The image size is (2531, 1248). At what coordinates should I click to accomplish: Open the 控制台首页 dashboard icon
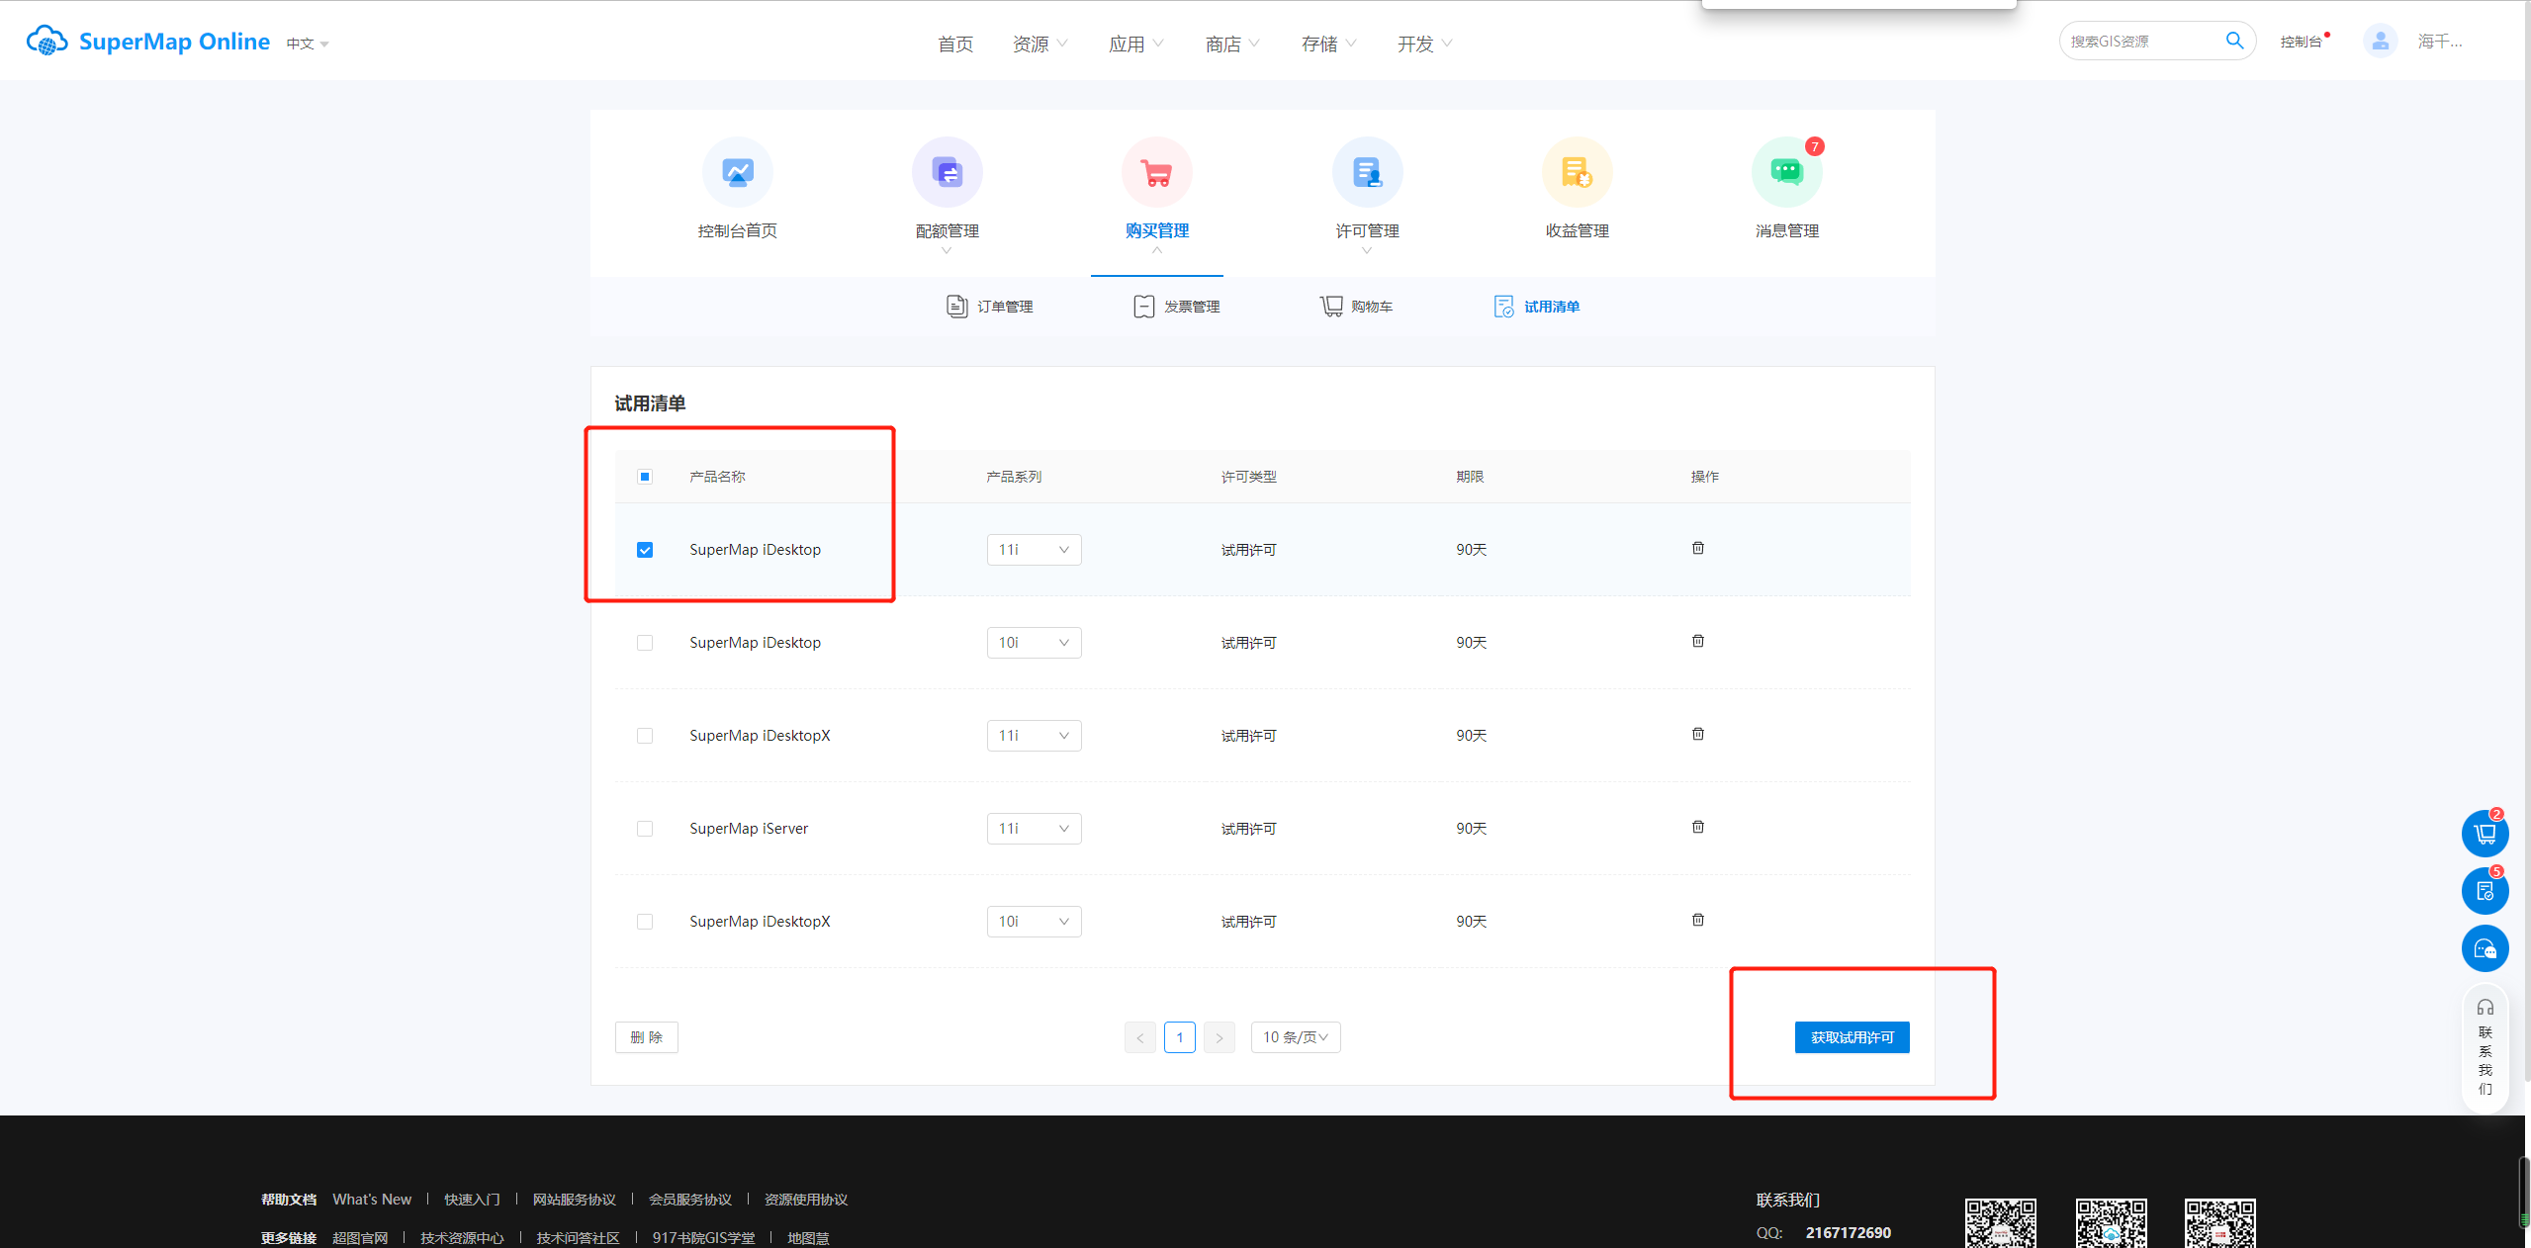[x=737, y=173]
